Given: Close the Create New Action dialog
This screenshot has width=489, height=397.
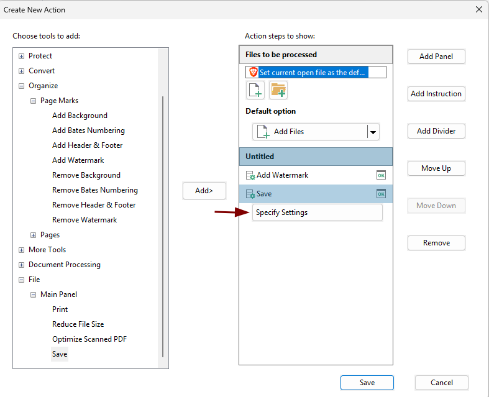Looking at the screenshot, I should 479,10.
